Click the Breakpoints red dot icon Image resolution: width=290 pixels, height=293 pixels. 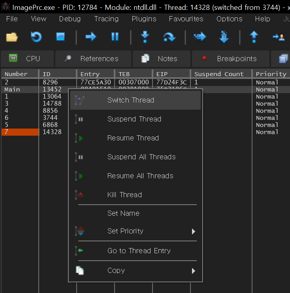[x=204, y=58]
